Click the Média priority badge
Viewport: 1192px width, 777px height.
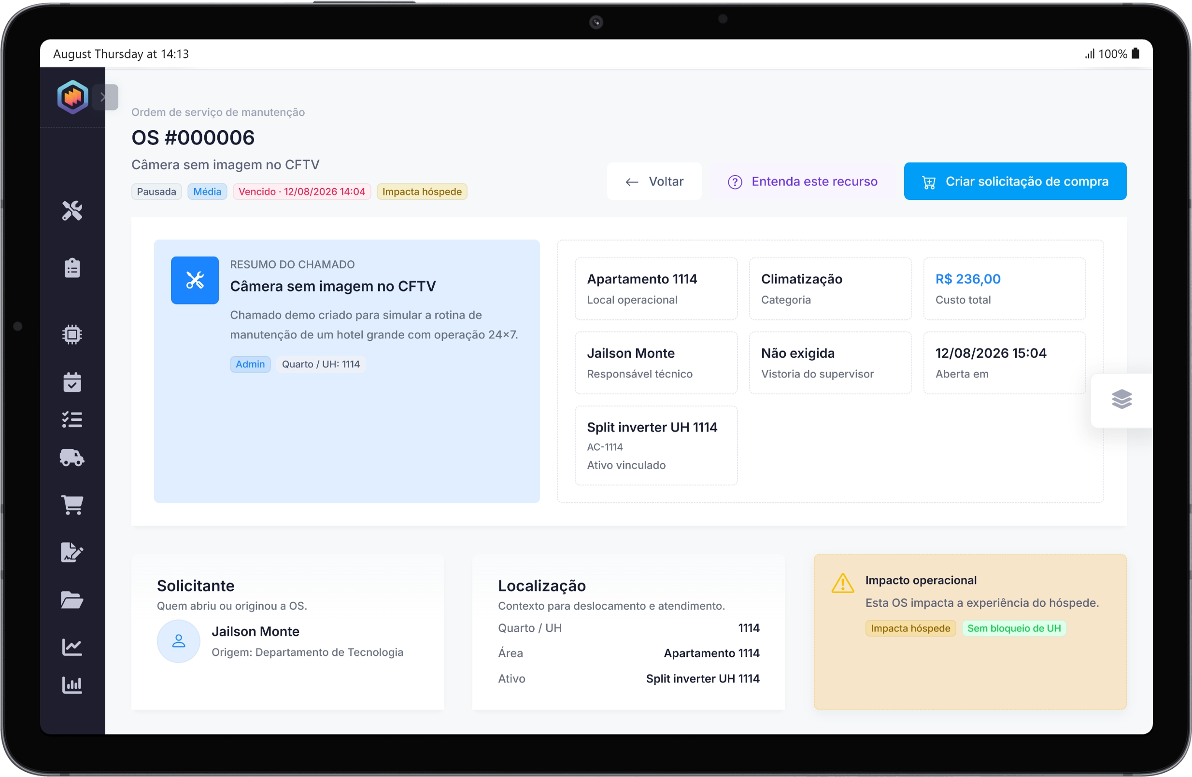207,192
